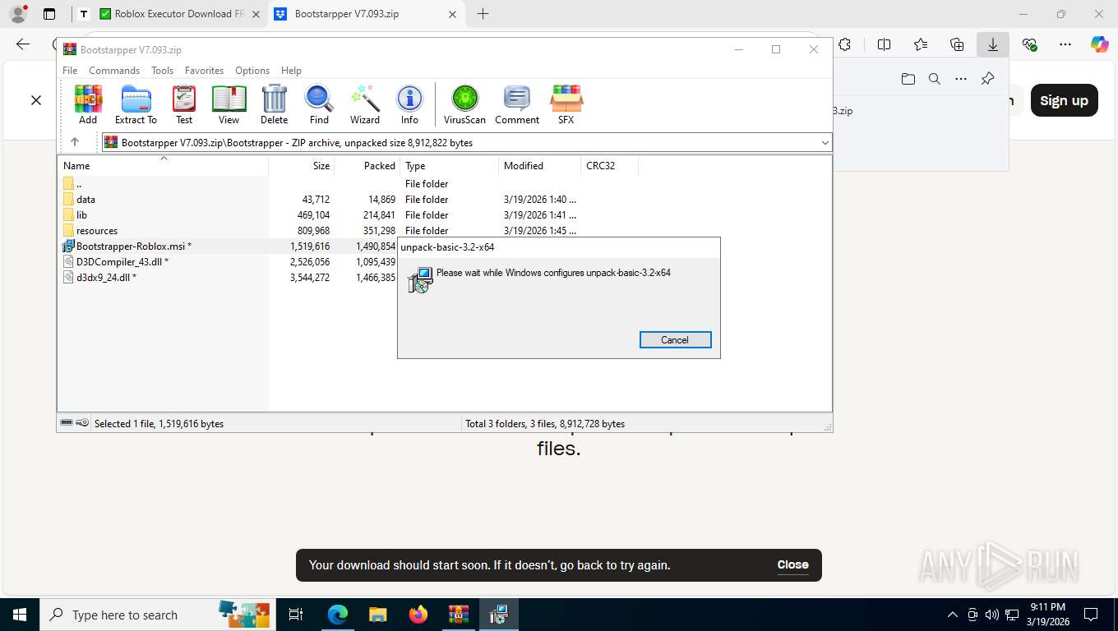This screenshot has width=1118, height=631.
Task: Open Edge browser extensions icon
Action: [844, 44]
